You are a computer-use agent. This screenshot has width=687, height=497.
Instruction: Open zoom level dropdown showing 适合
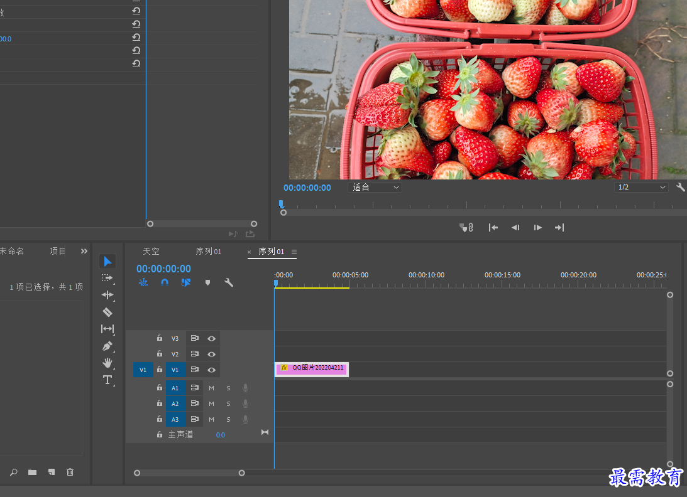(x=375, y=187)
